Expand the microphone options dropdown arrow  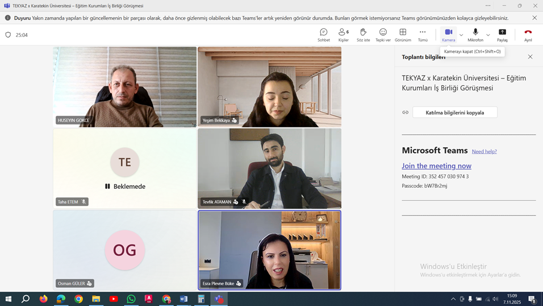(488, 35)
